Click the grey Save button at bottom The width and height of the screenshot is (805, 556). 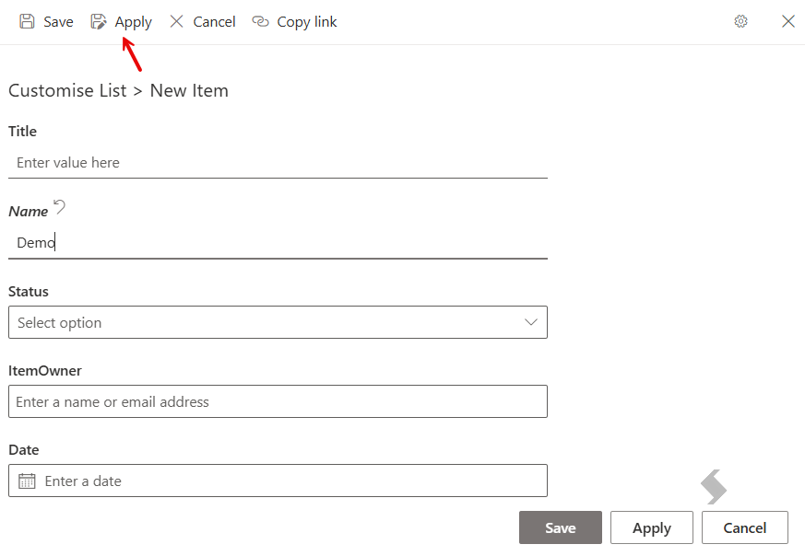coord(560,527)
